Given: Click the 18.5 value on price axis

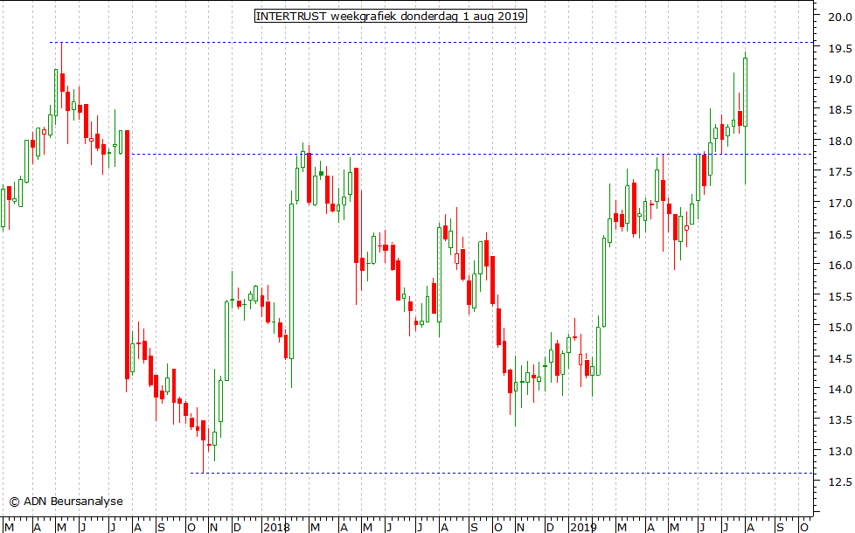Looking at the screenshot, I should tap(839, 110).
